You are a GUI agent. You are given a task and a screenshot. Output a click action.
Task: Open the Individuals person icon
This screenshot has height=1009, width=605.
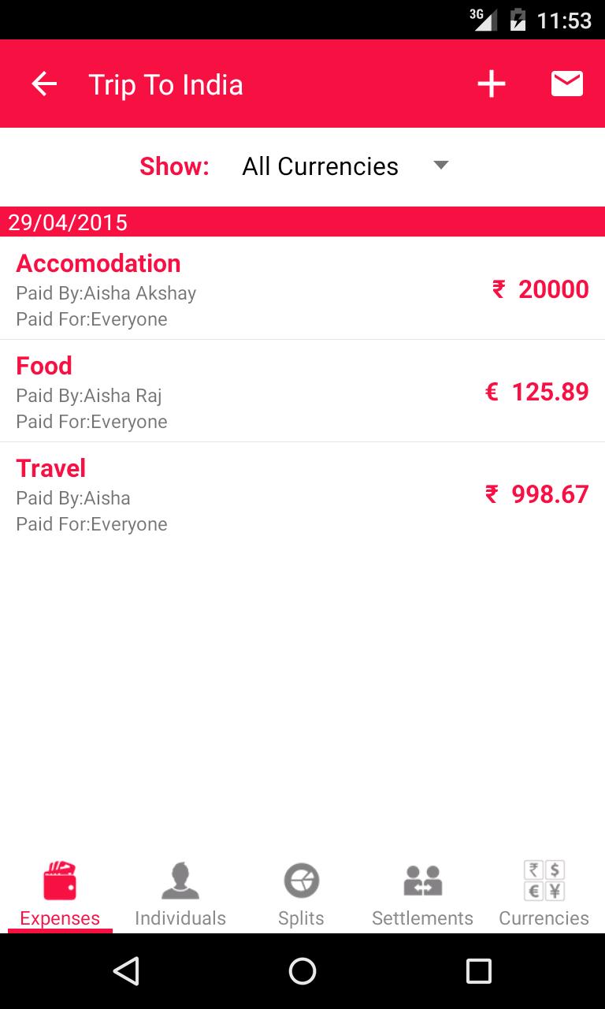(x=180, y=881)
